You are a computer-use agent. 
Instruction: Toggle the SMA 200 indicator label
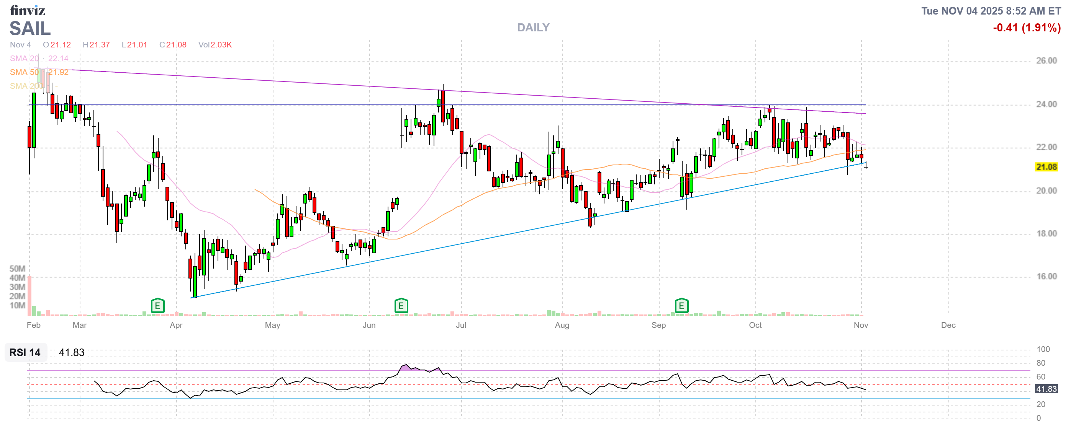[26, 86]
